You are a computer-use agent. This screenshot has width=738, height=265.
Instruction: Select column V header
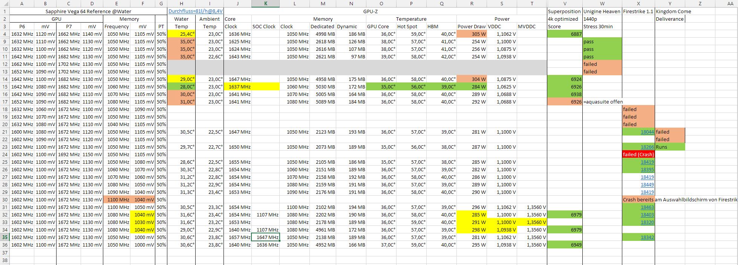pos(565,4)
